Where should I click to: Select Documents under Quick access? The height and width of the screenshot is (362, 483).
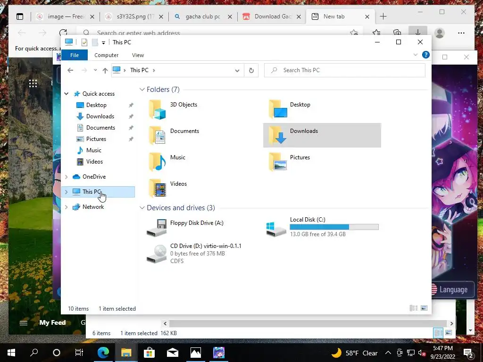click(x=100, y=128)
